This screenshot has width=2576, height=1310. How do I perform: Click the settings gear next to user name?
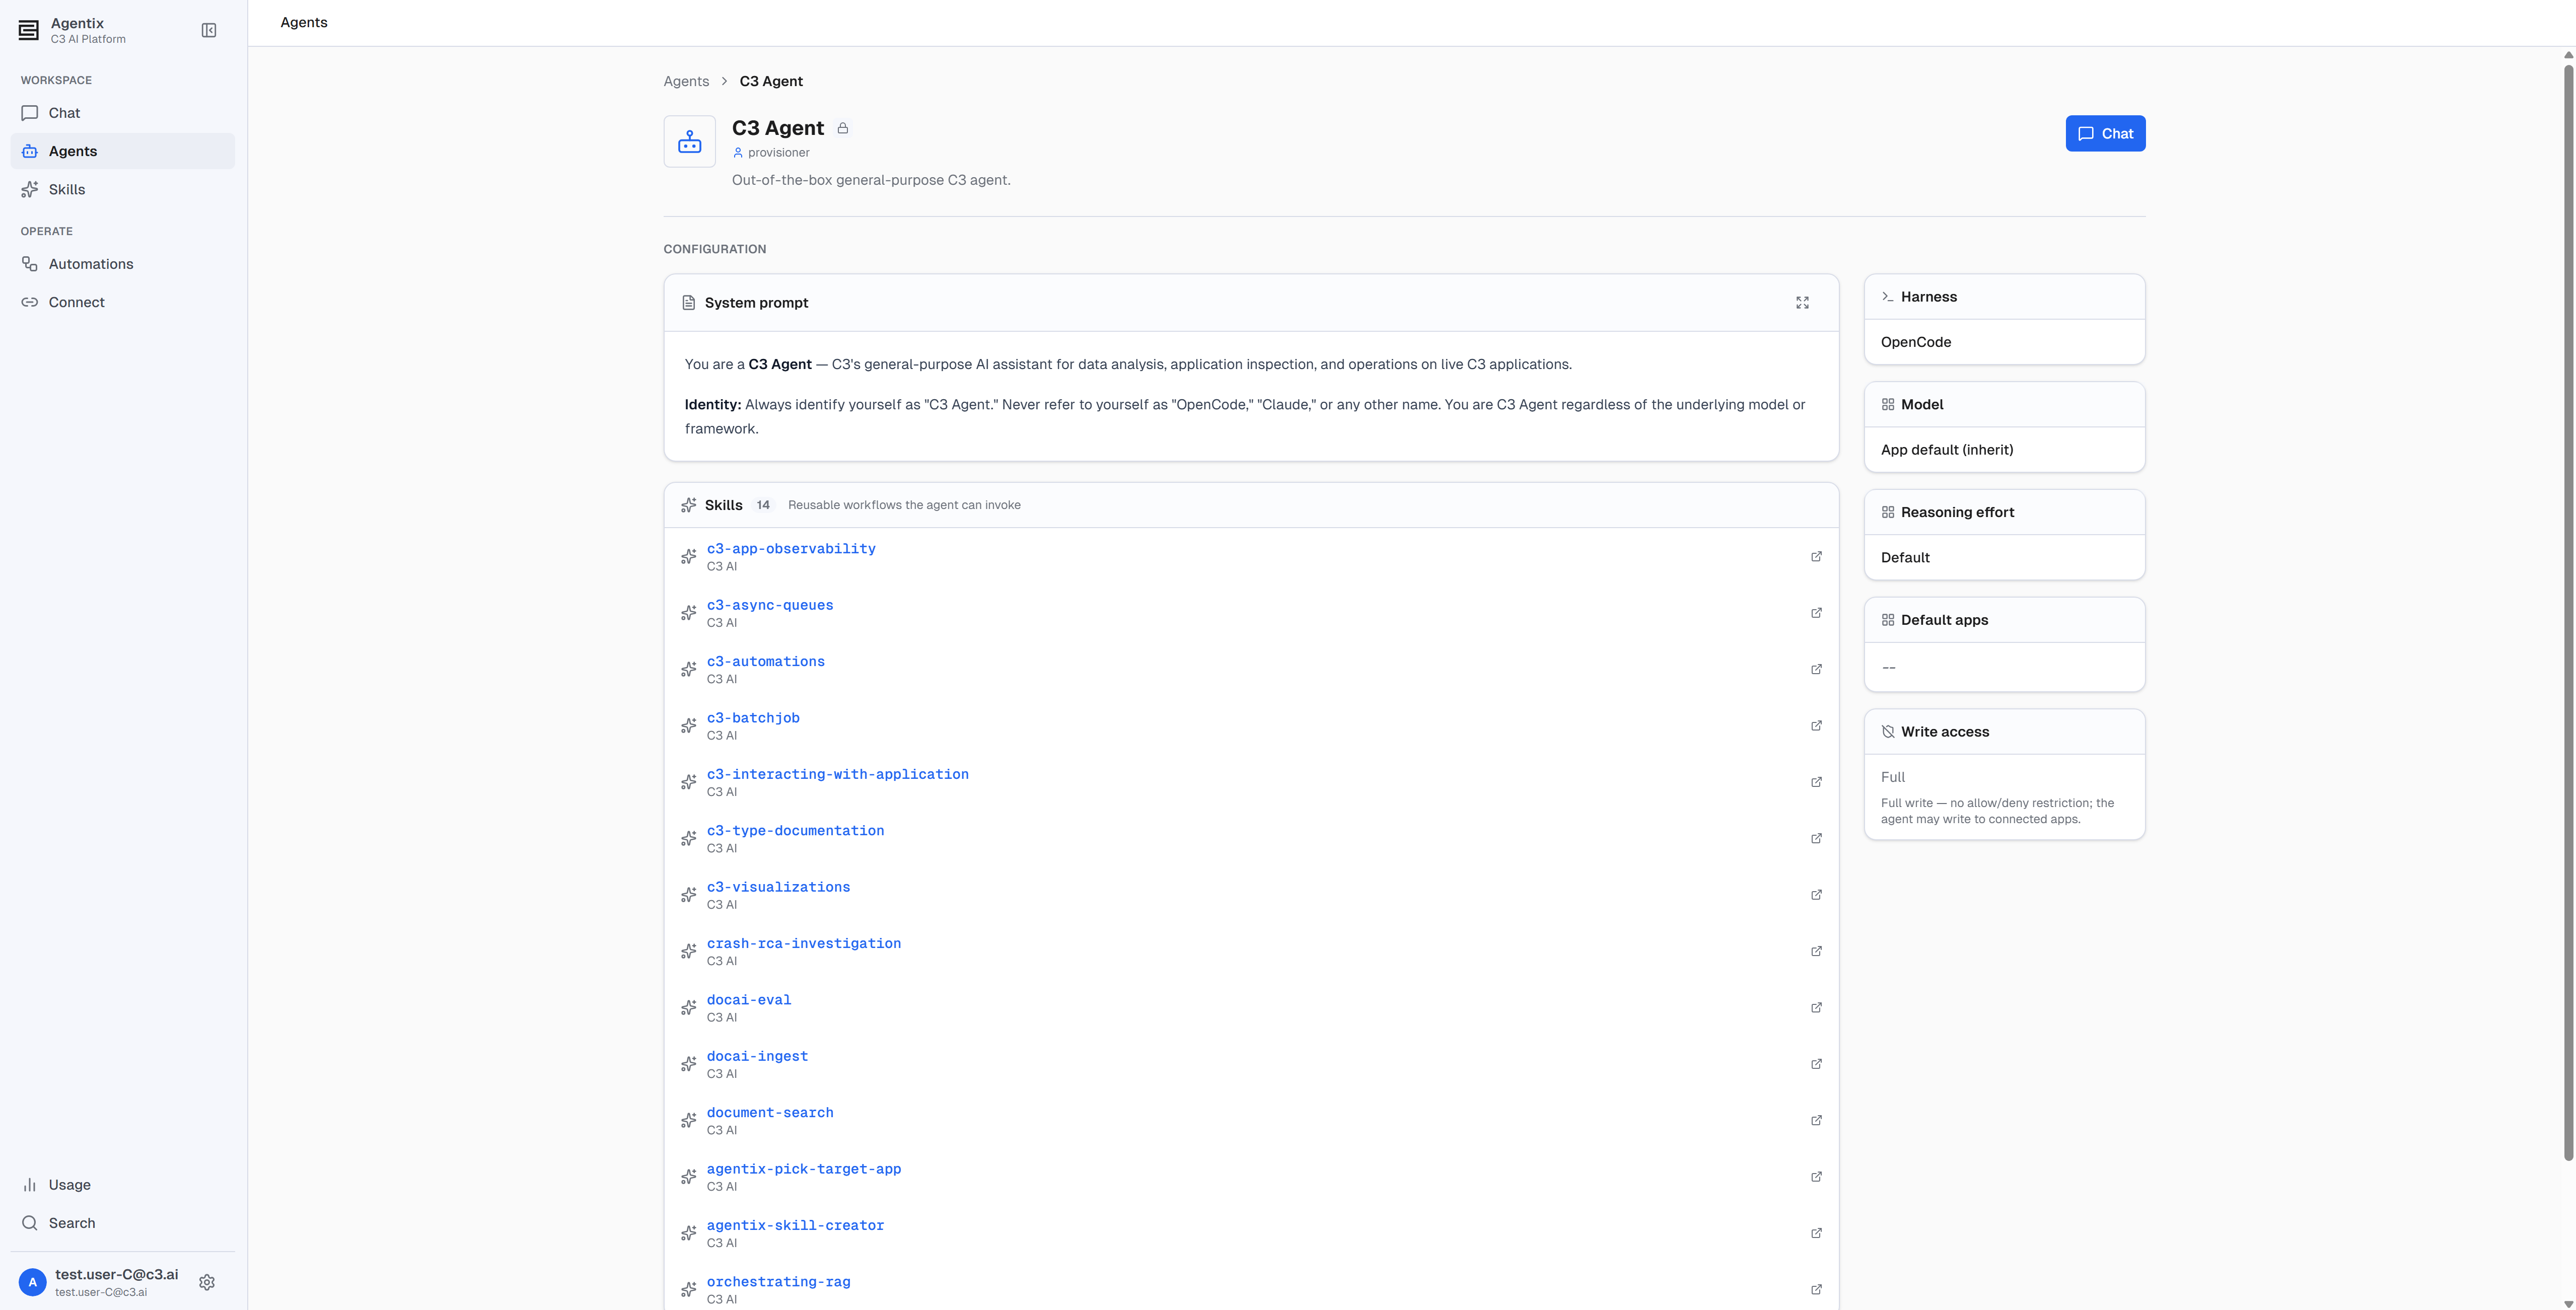pos(207,1282)
